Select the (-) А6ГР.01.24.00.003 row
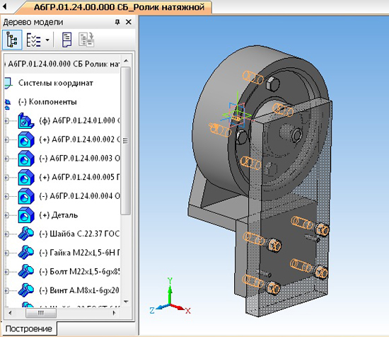This screenshot has width=389, height=337. point(79,159)
